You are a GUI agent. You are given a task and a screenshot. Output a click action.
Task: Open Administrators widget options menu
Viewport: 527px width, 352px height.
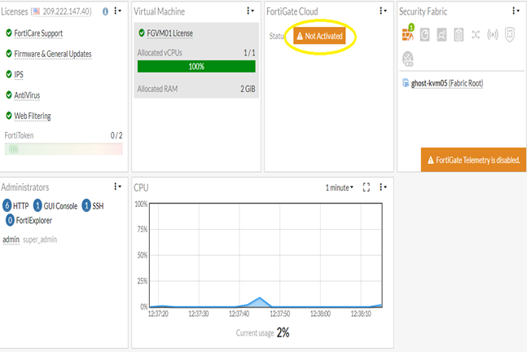point(117,187)
